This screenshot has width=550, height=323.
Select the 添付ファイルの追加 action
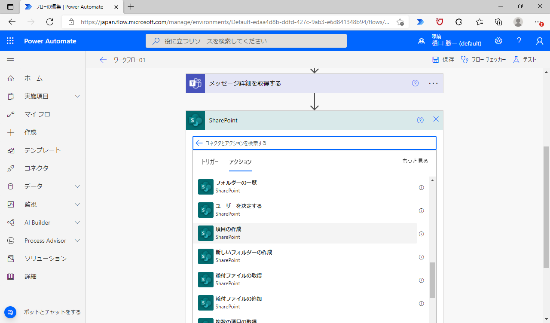tap(305, 303)
